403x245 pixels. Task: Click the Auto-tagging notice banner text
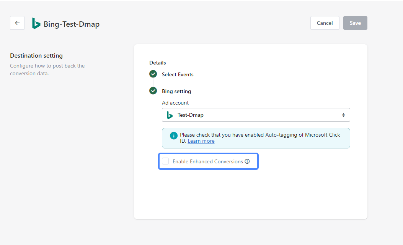[x=259, y=135]
